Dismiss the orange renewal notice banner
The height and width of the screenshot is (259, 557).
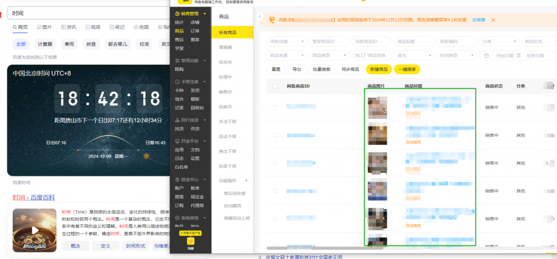[x=493, y=20]
